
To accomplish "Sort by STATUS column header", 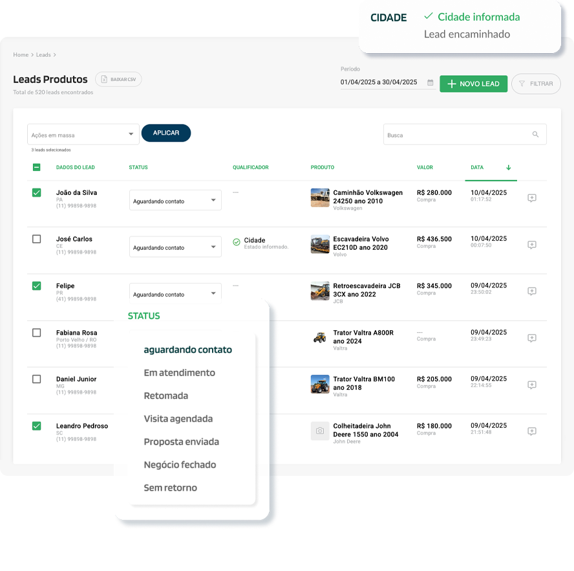I will point(138,167).
